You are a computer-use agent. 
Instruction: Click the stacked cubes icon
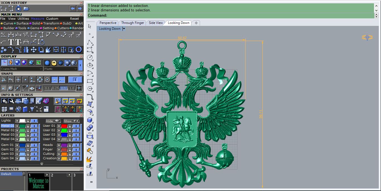point(3,50)
